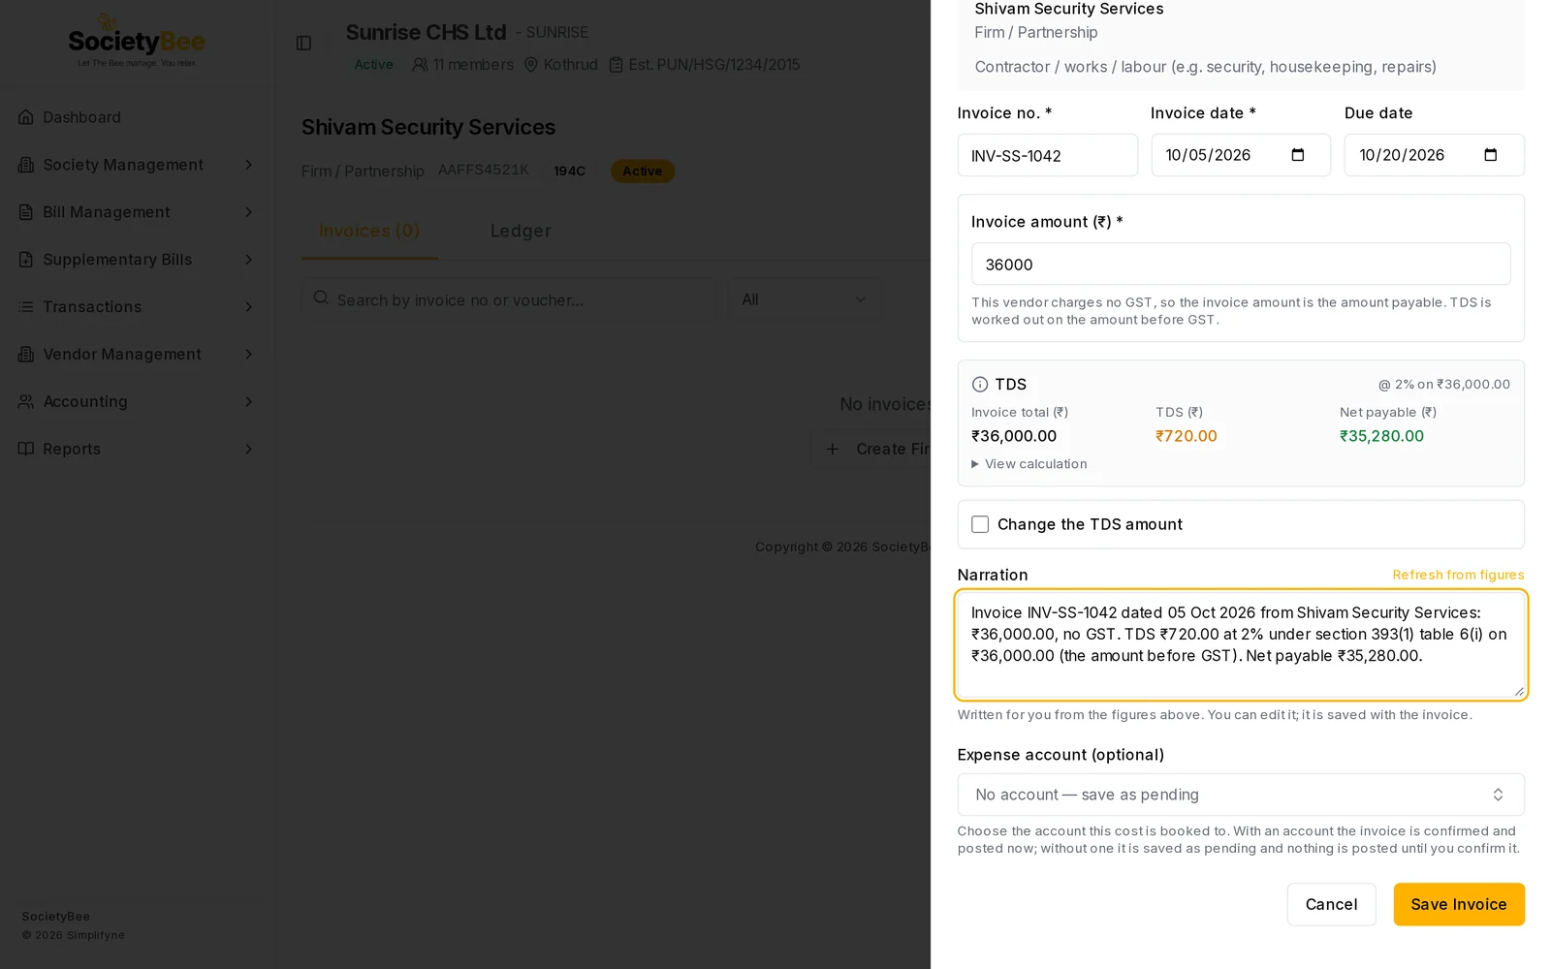Switch to the Invoices (0) tab
Image resolution: width=1551 pixels, height=969 pixels.
[369, 232]
